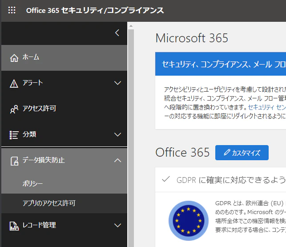Screen dimensions: 286x247
Task: Click the scrollbar up arrow
Action: pos(131,26)
